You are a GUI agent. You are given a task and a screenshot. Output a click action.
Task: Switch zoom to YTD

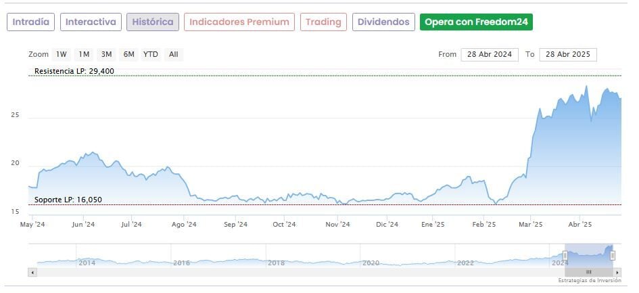(151, 54)
